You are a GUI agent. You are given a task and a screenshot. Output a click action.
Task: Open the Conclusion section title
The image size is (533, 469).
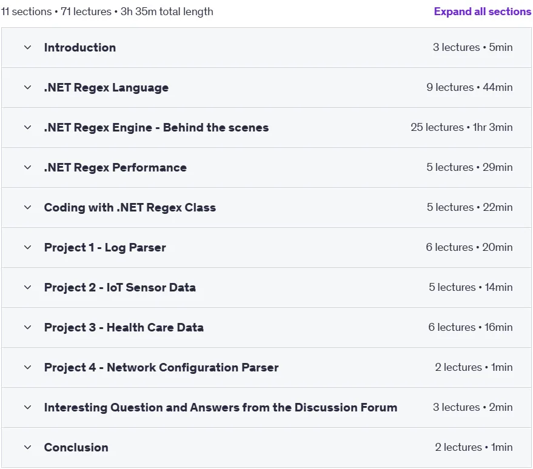click(76, 447)
